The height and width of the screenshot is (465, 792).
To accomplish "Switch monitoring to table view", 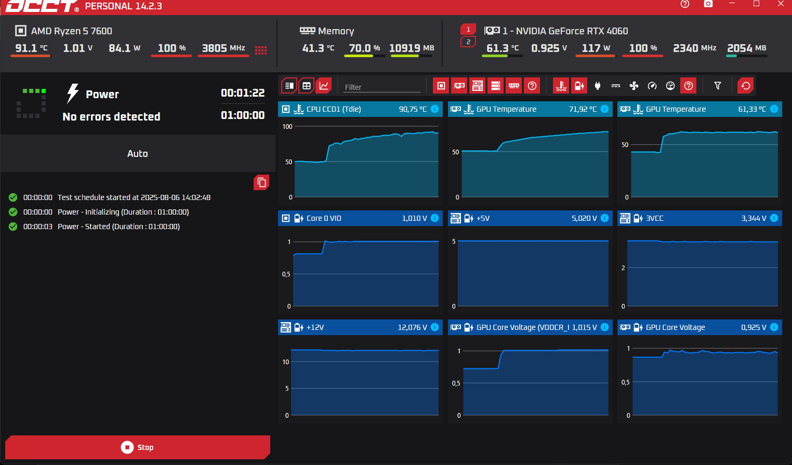I will click(x=307, y=86).
